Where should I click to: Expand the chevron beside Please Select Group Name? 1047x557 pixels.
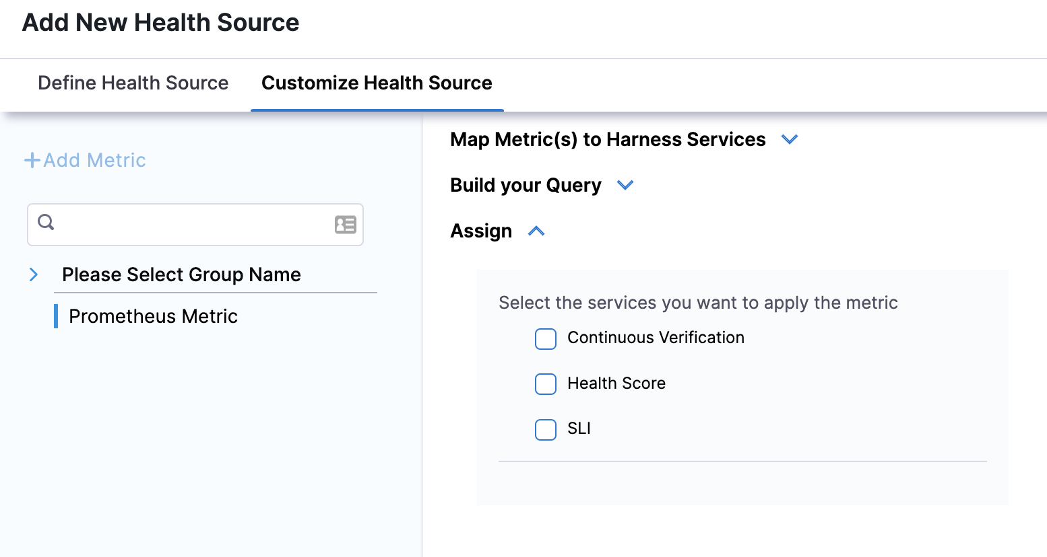[x=34, y=274]
